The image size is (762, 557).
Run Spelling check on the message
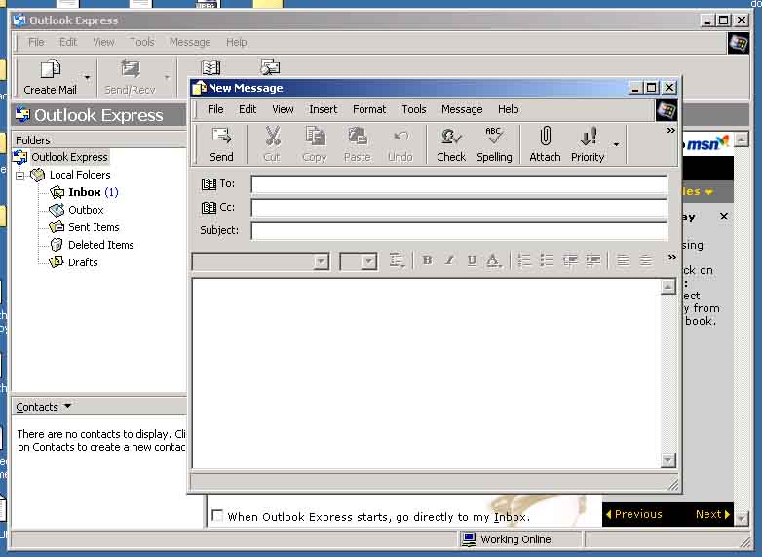494,144
